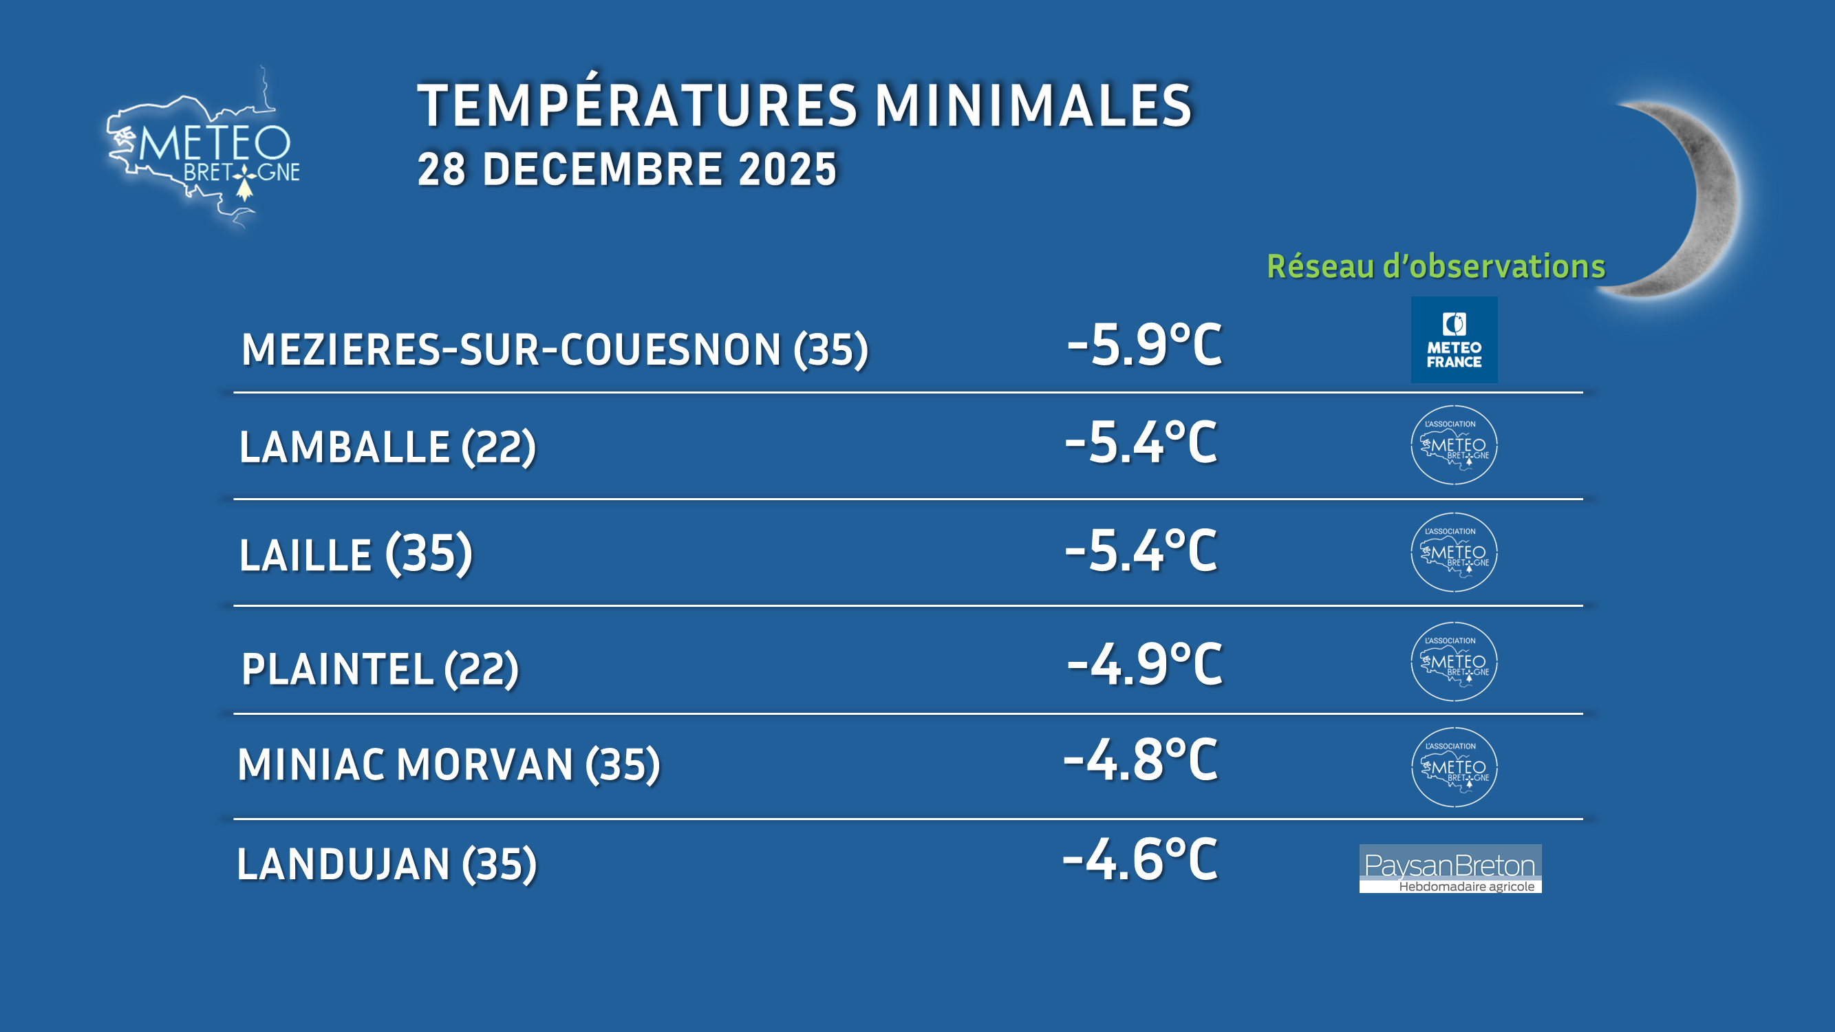Select the association logo in the Lamballe row

coord(1454,445)
